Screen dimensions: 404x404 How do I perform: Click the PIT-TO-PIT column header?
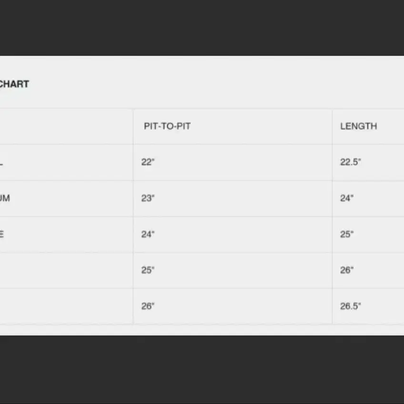pyautogui.click(x=167, y=126)
